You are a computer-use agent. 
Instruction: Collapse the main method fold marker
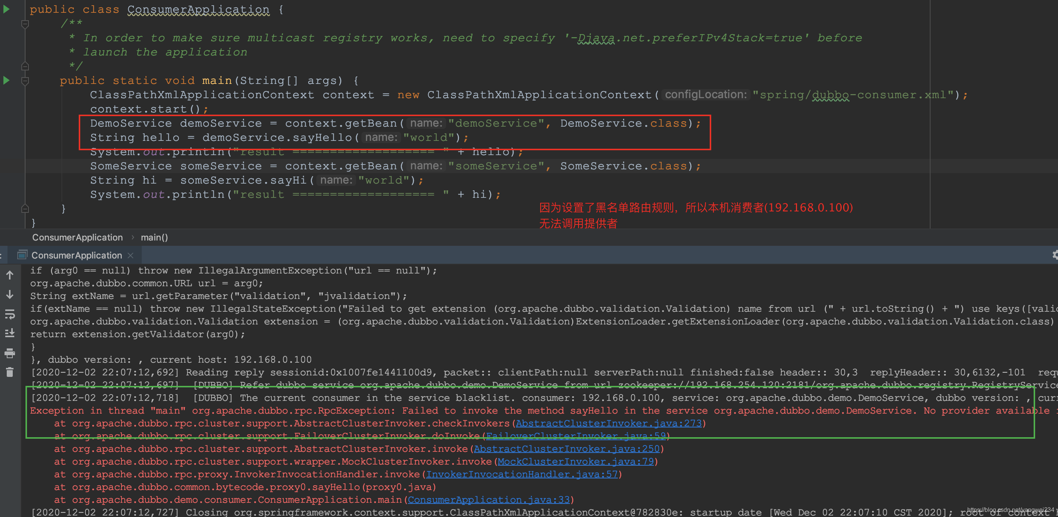[x=25, y=81]
